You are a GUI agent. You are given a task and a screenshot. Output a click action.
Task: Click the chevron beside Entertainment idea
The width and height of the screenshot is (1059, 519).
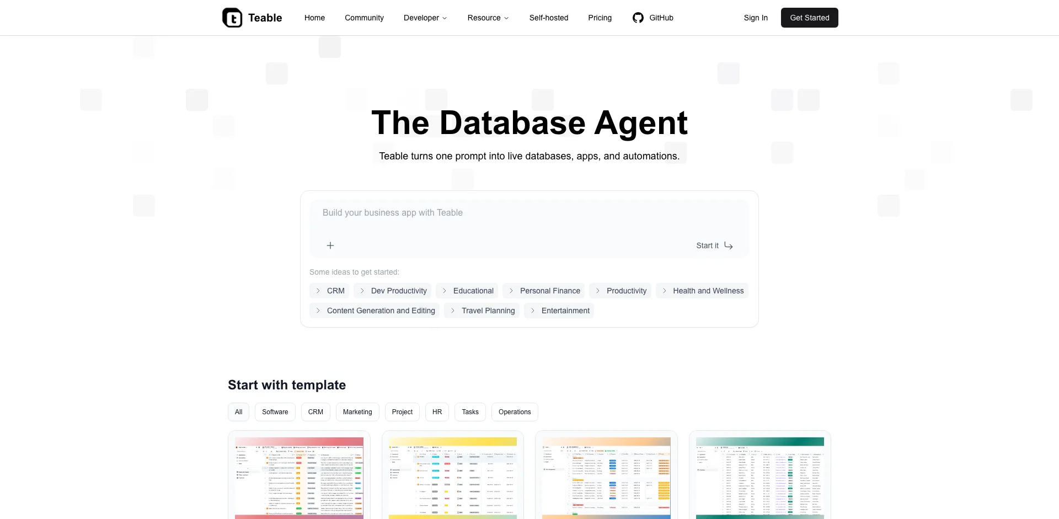tap(533, 311)
